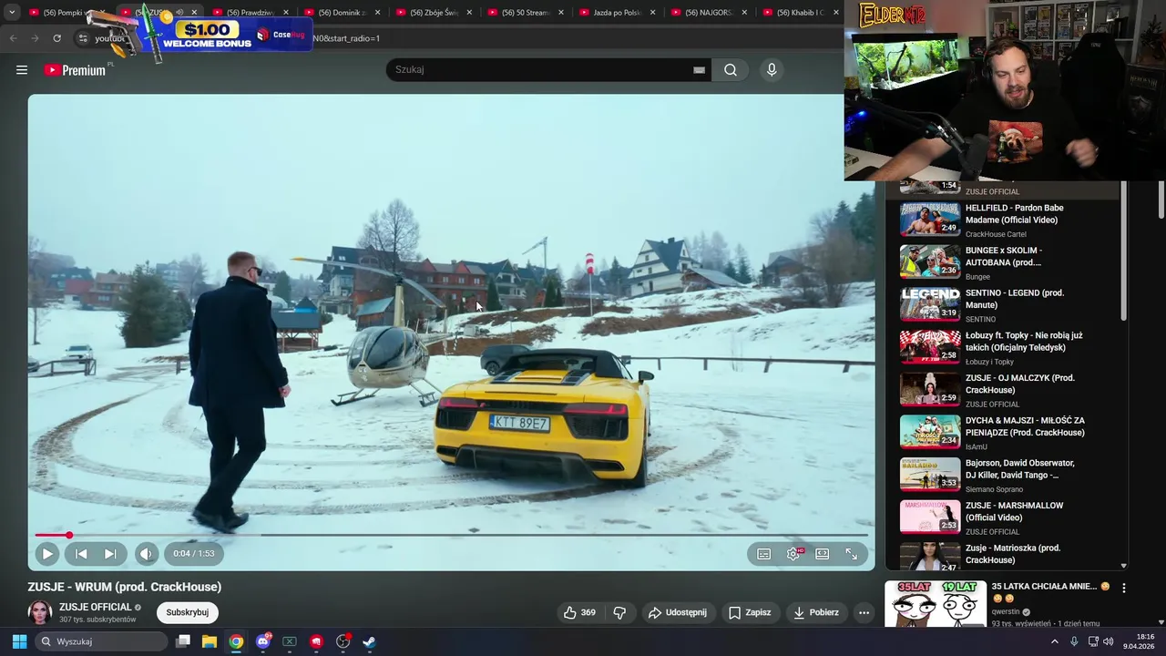Click the Windows taskbar Wyszukaj search box
Viewport: 1166px width, 656px height.
(x=100, y=641)
